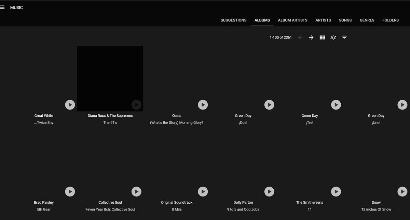This screenshot has width=410, height=220.
Task: Click the disabled previous page arrow
Action: point(300,38)
